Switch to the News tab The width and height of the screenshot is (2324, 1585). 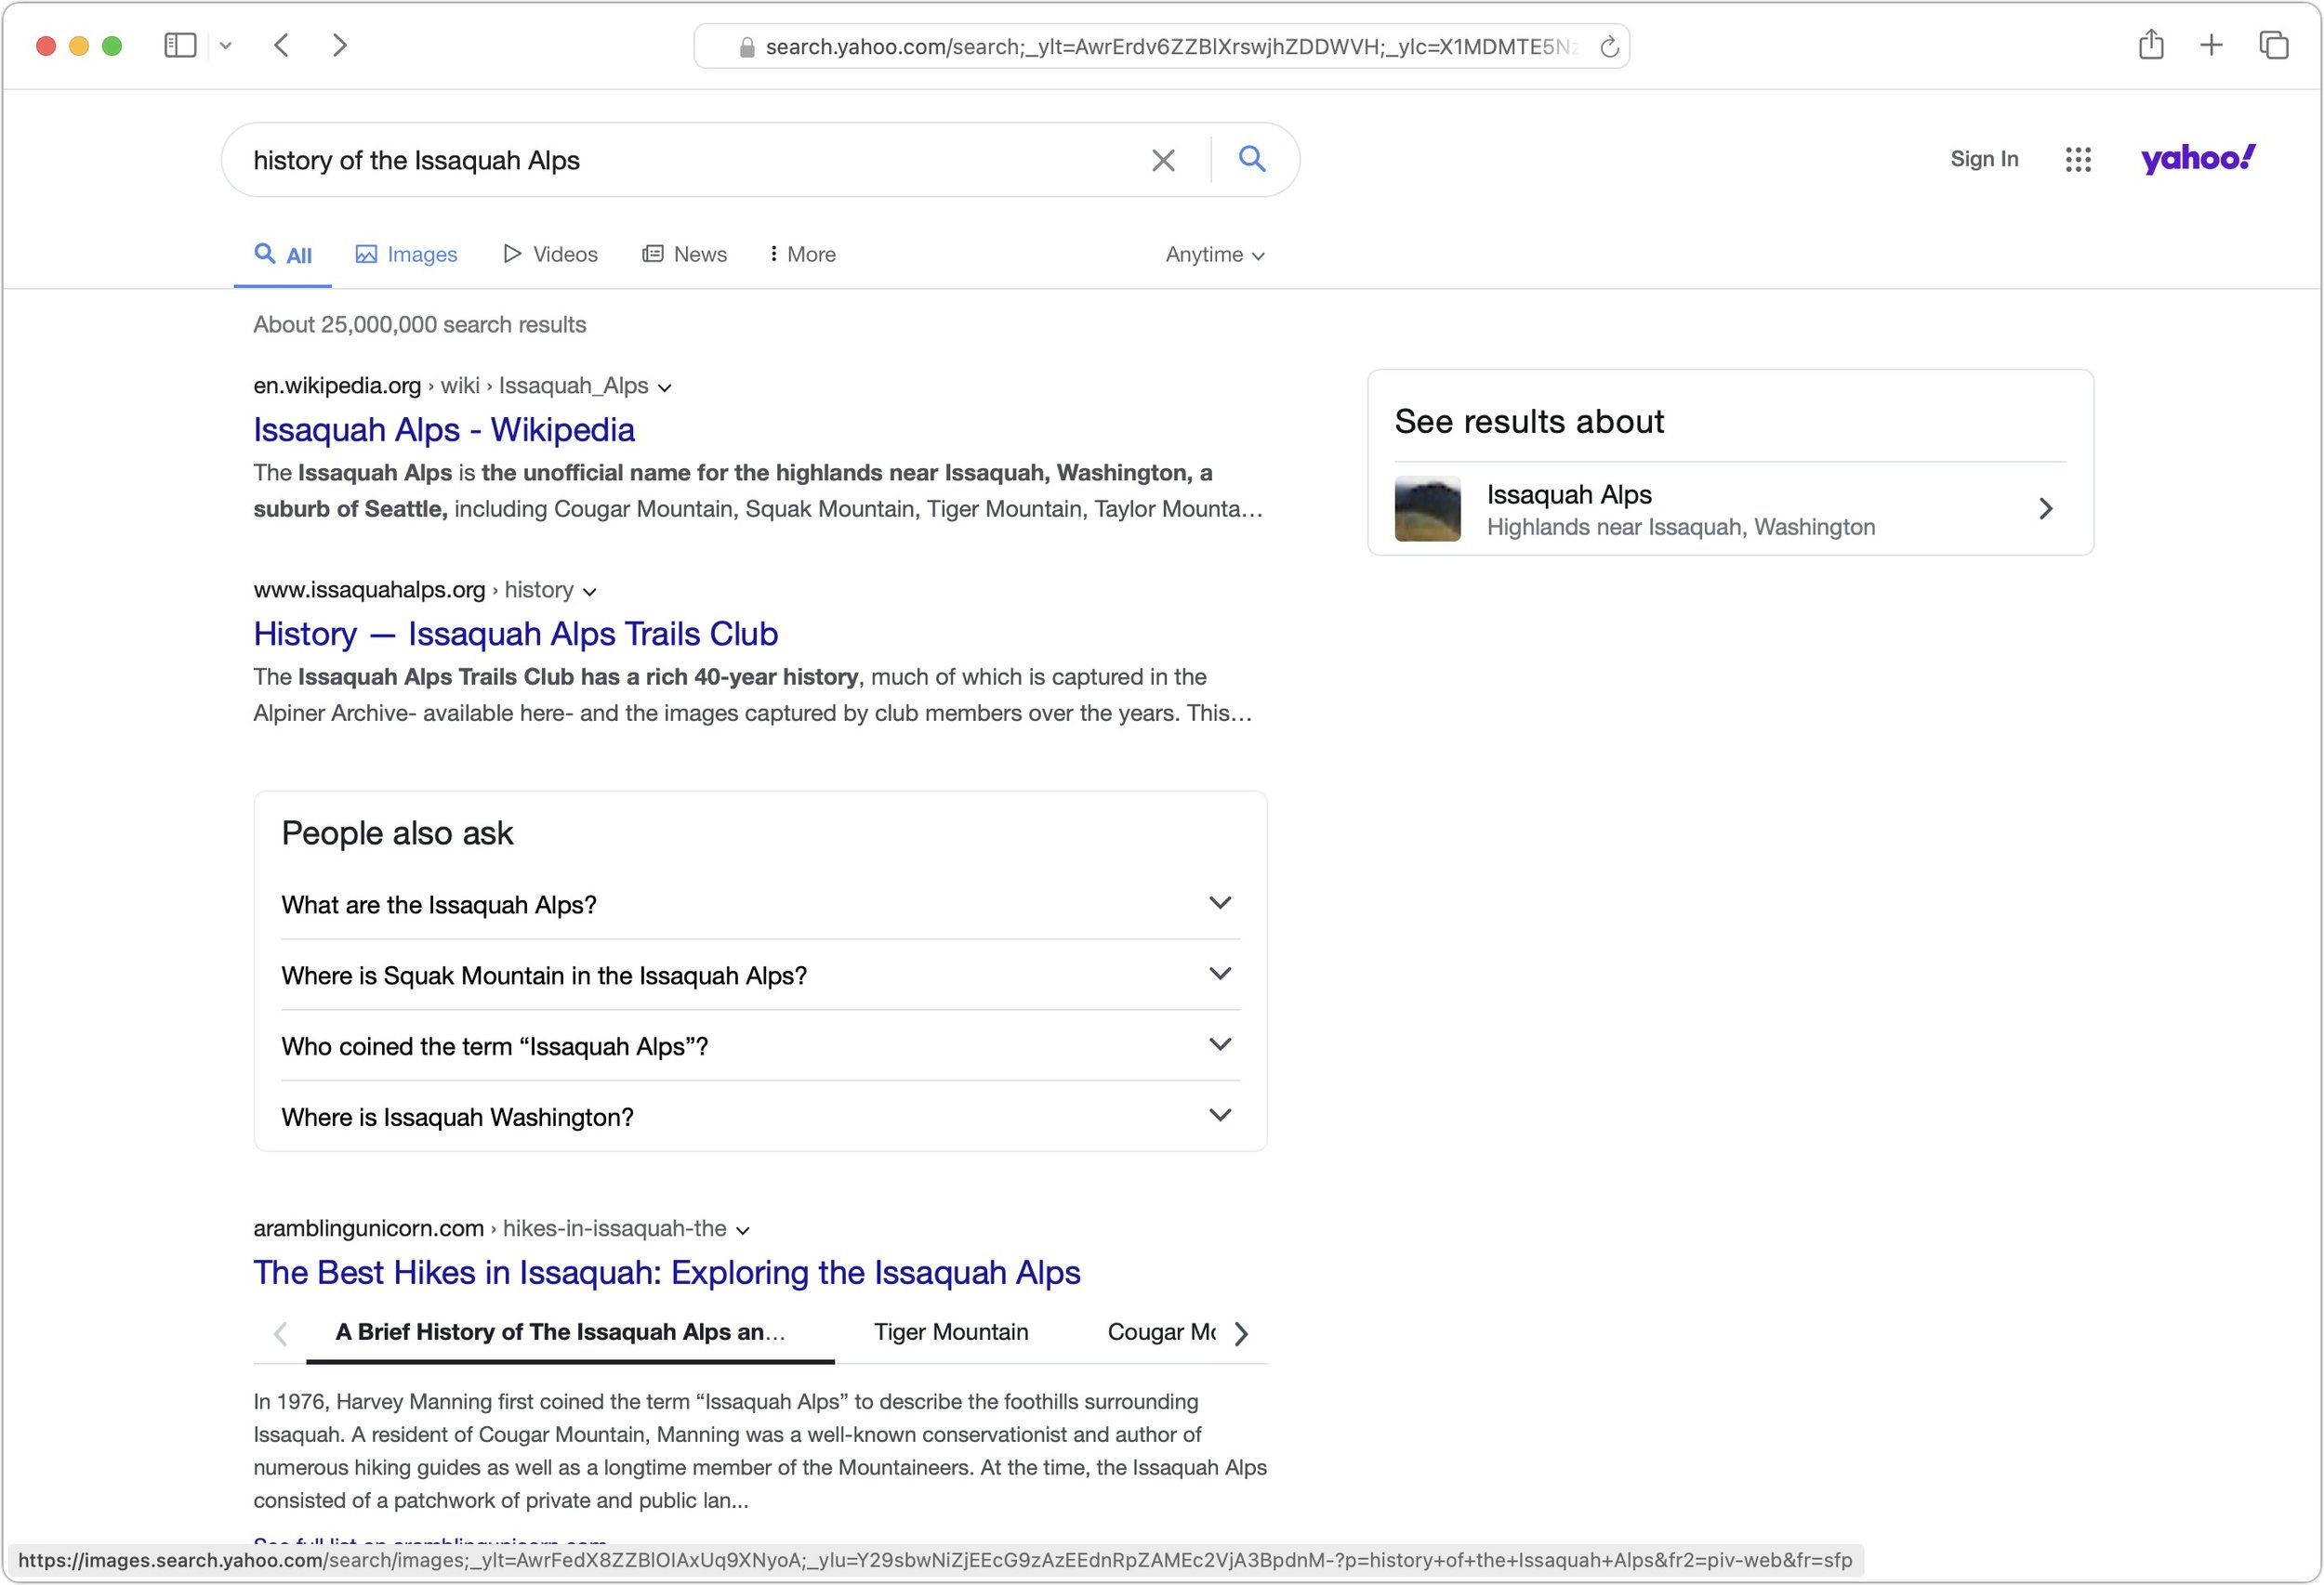pyautogui.click(x=685, y=255)
